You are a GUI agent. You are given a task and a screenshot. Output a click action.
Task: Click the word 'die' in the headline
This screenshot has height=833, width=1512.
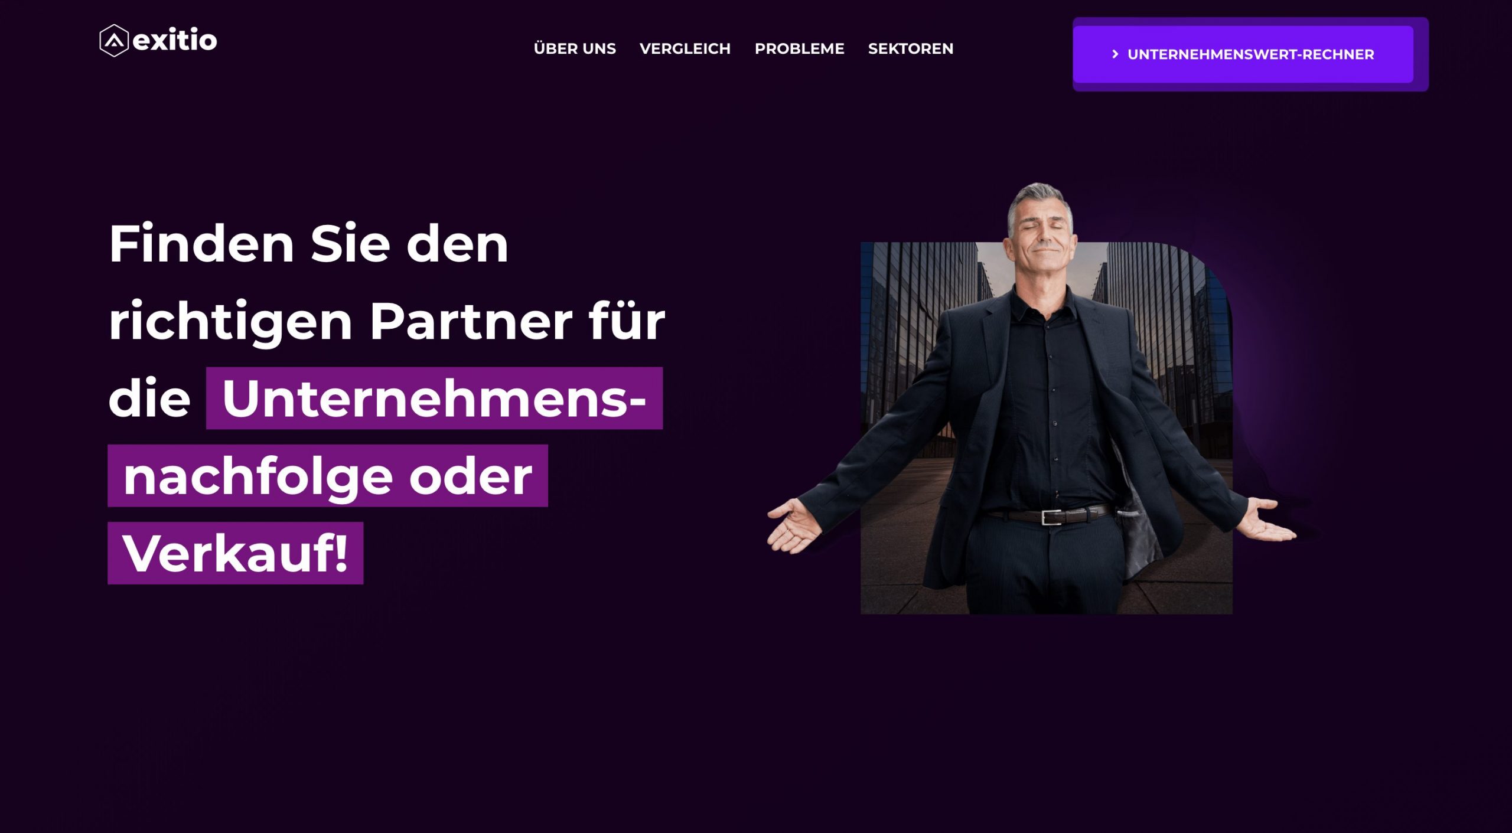pos(149,399)
